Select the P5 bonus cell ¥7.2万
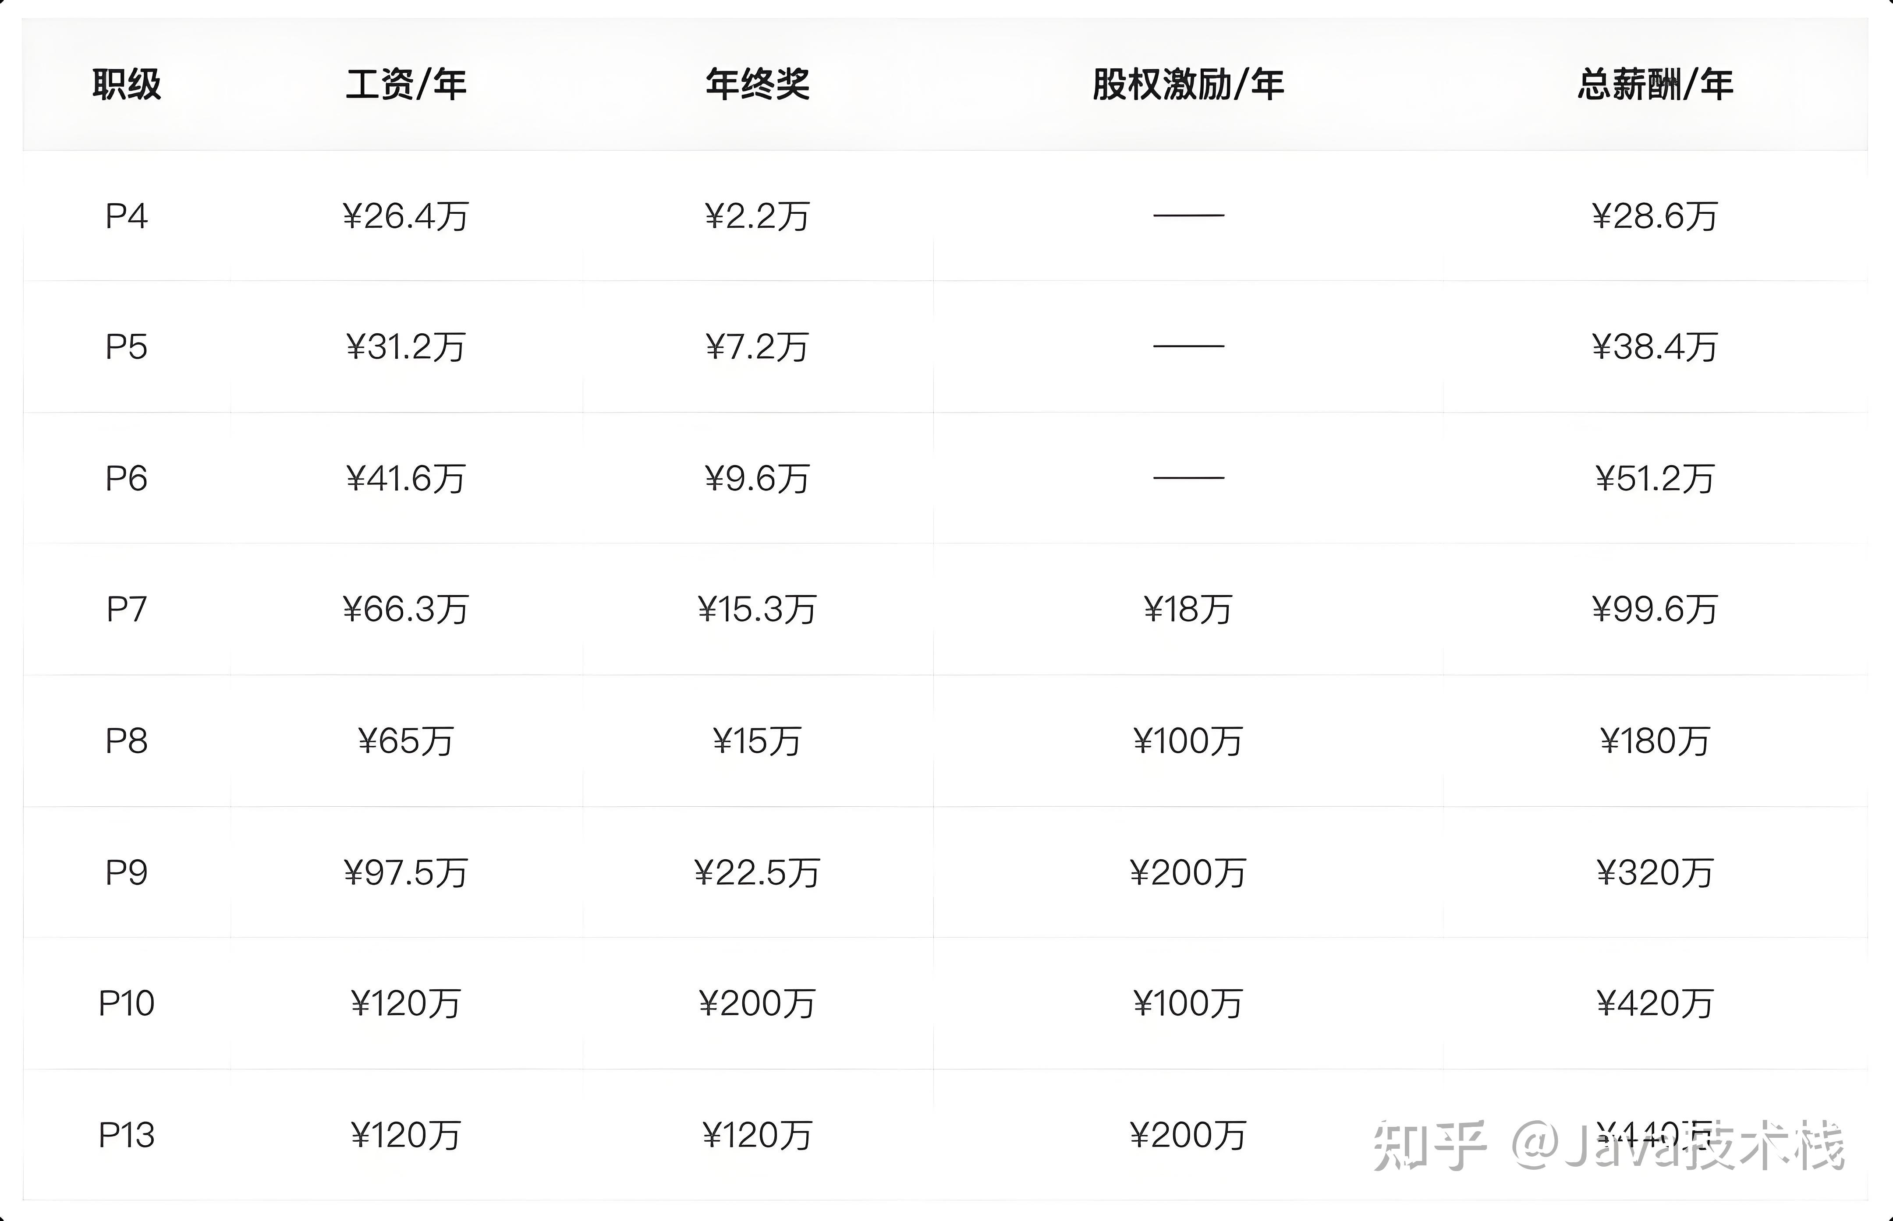This screenshot has width=1893, height=1221. 757,347
